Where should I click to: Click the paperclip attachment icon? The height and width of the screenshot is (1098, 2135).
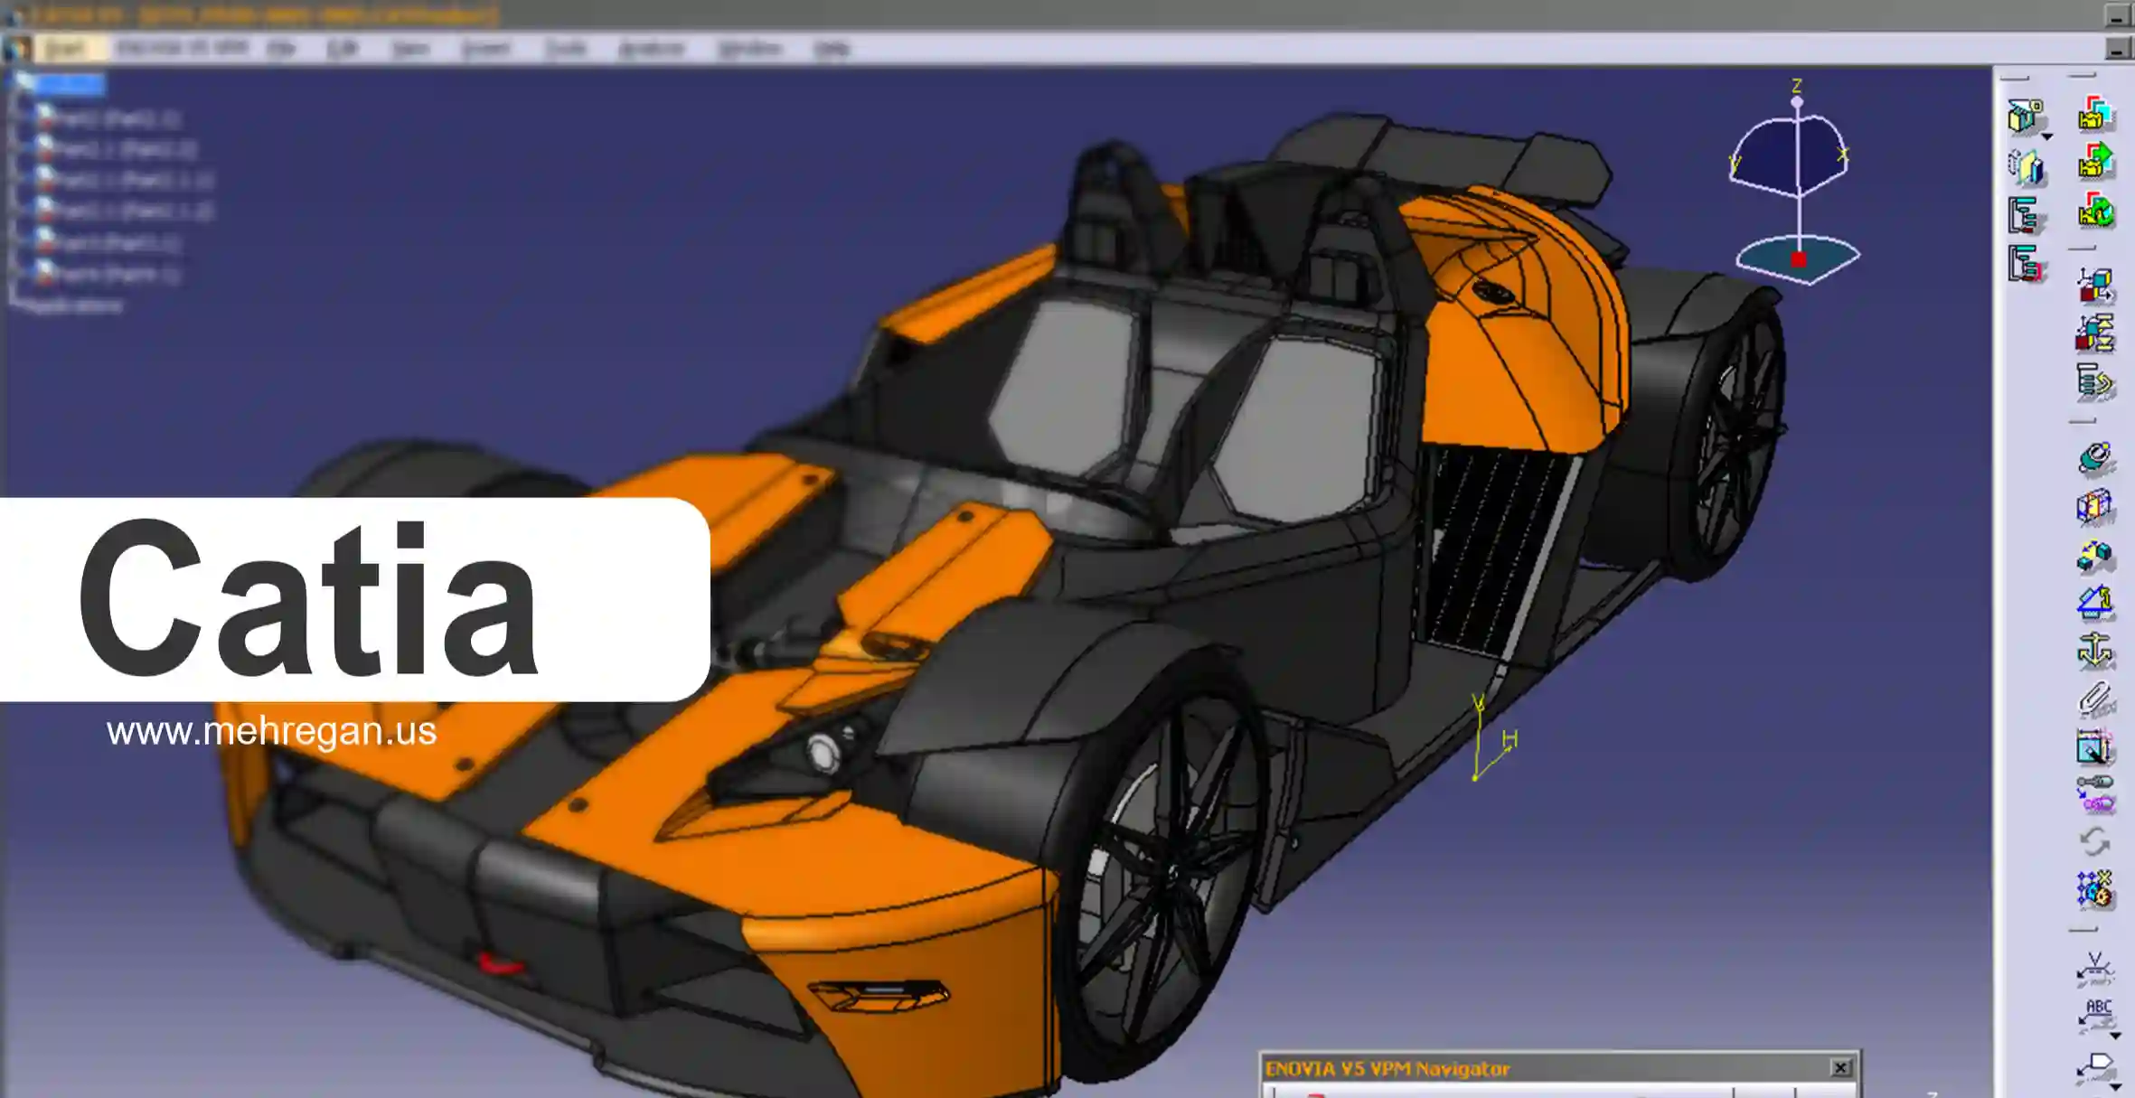2095,699
